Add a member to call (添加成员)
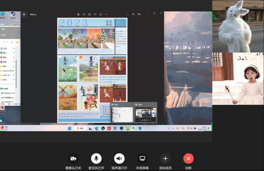The height and width of the screenshot is (171, 264). 165,159
